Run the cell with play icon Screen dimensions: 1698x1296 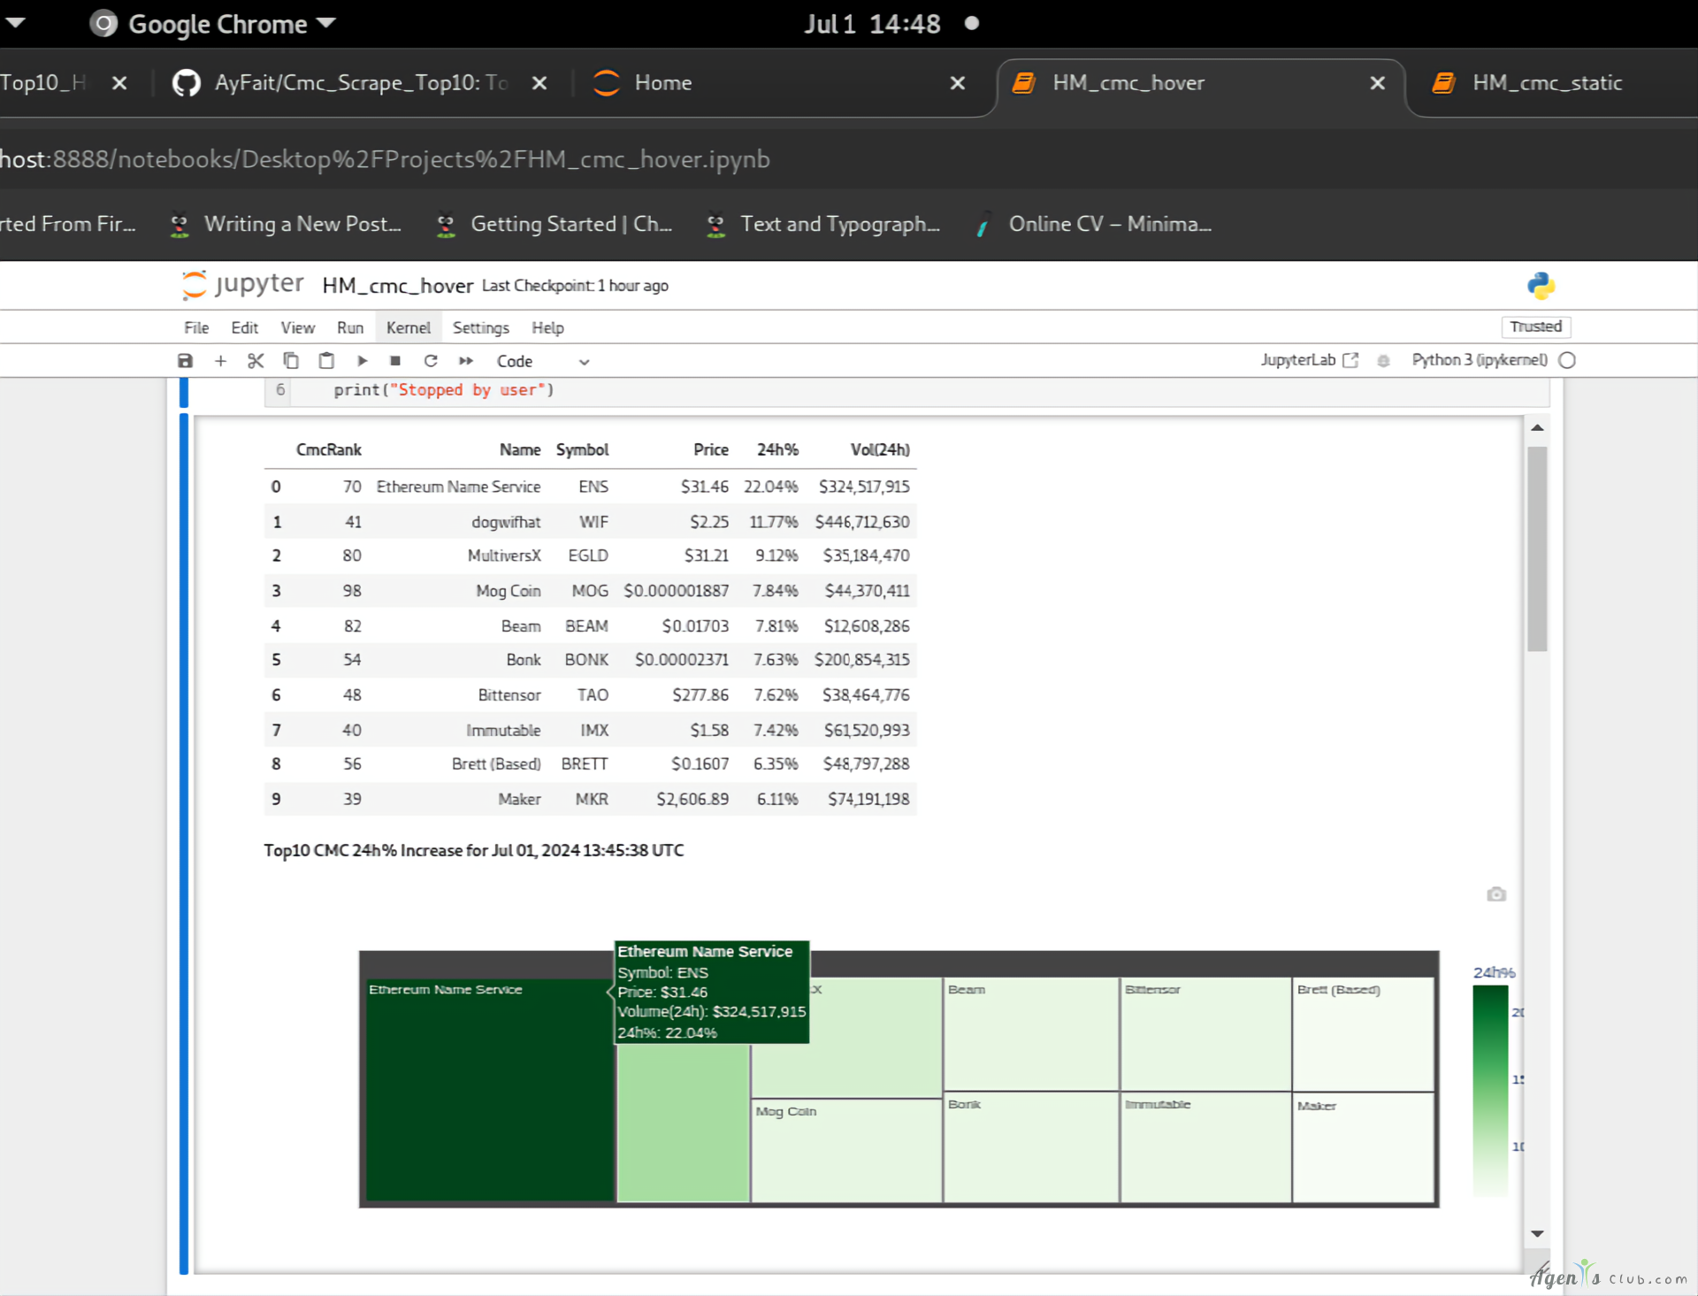362,361
